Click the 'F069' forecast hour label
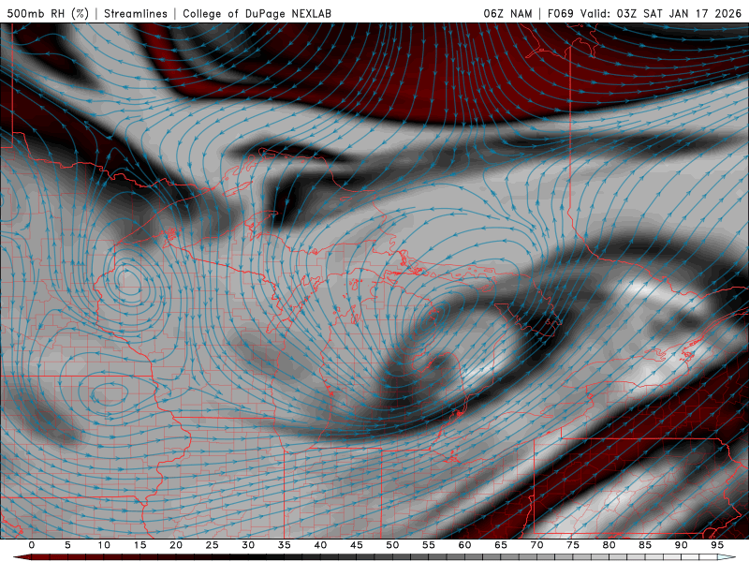 click(560, 13)
